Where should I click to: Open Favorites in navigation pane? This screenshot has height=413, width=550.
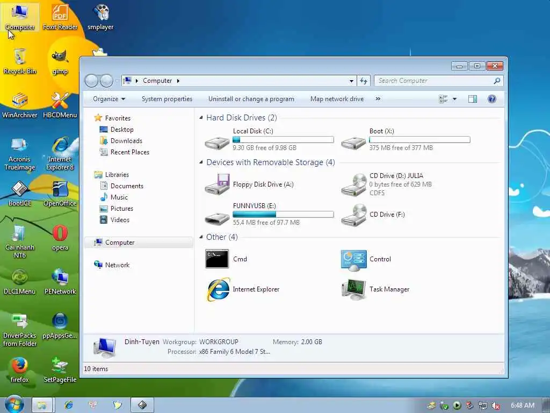click(113, 118)
